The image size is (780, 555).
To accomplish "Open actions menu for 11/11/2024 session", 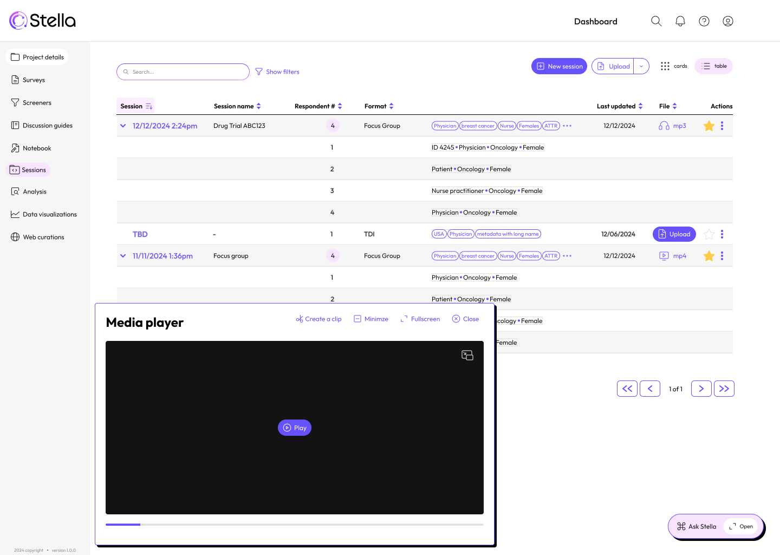I will 722,256.
